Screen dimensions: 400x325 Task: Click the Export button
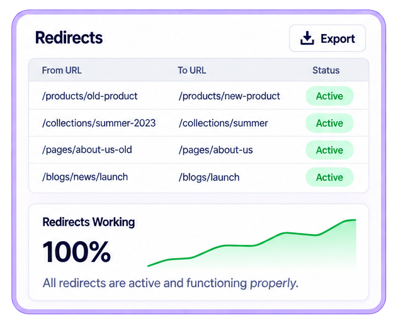pos(328,38)
